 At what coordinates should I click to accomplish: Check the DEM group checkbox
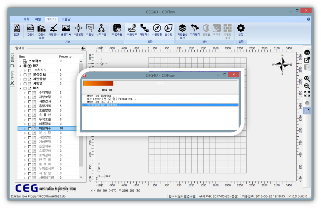pyautogui.click(x=25, y=88)
